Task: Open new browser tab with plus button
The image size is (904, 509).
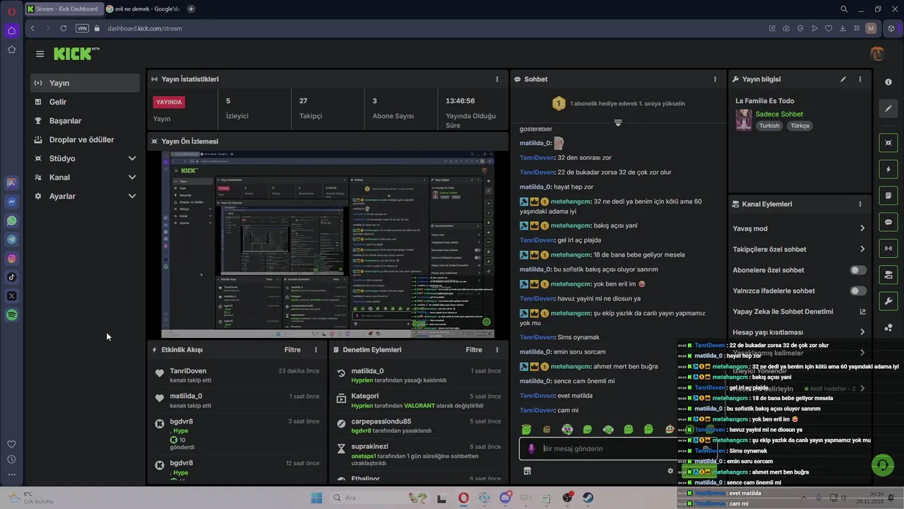Action: pyautogui.click(x=191, y=9)
